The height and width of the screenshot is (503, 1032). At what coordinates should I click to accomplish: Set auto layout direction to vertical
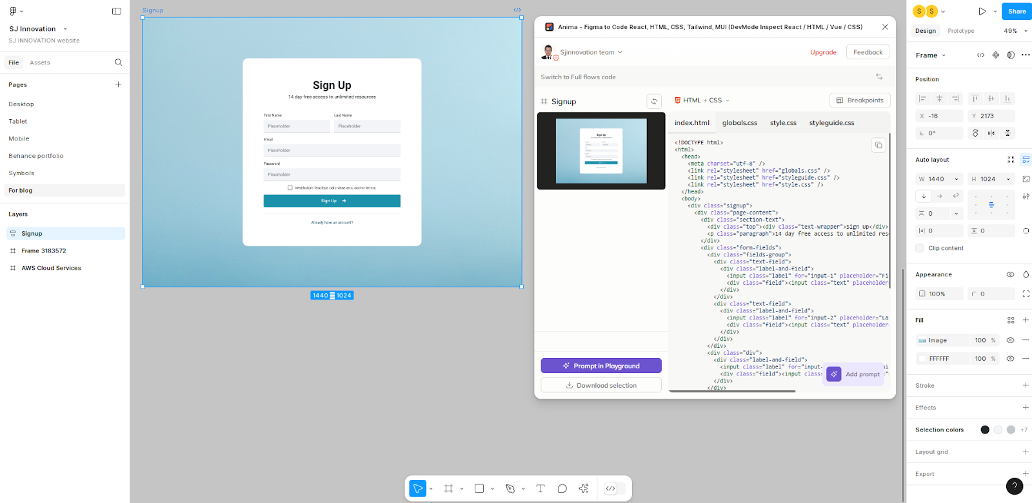click(924, 196)
